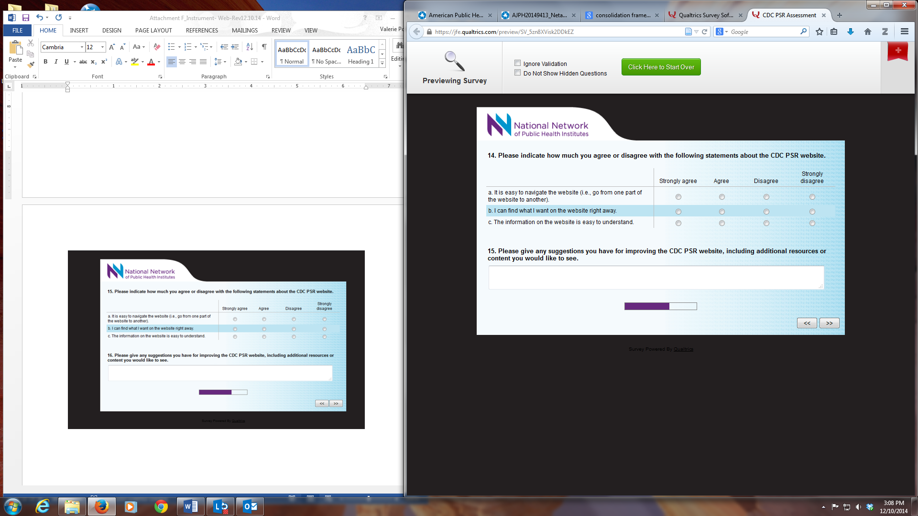Click Firefox bookmark star icon
918x516 pixels.
click(x=819, y=32)
